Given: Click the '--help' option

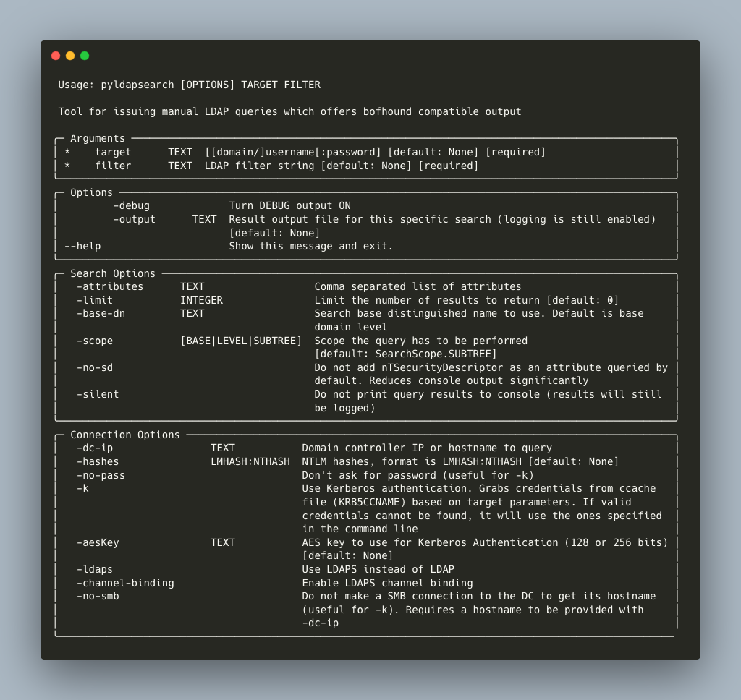Looking at the screenshot, I should [x=82, y=246].
